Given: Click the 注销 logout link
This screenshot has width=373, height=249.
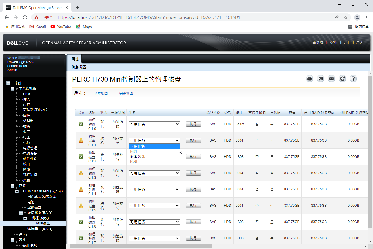Looking at the screenshot, I should pos(359,43).
